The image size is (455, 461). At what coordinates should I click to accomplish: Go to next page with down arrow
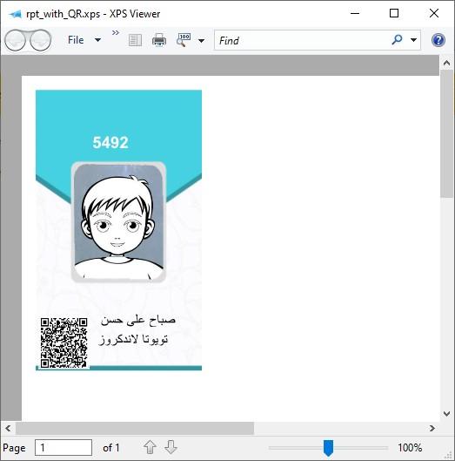(x=171, y=447)
